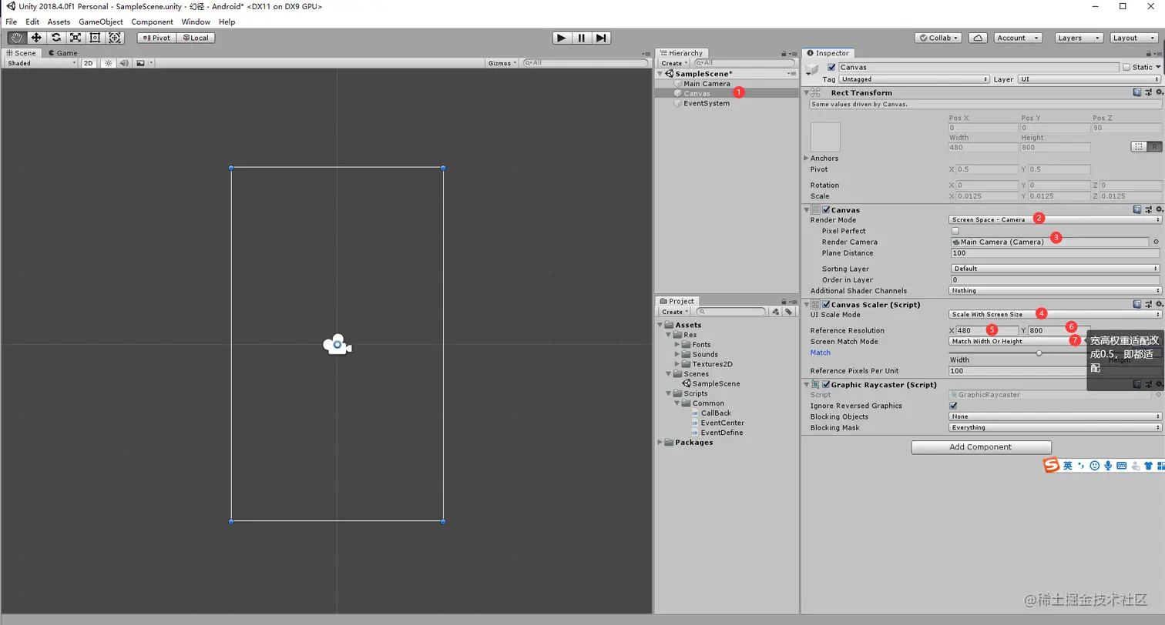Open Additional Shader Channels dropdown
This screenshot has width=1165, height=625.
click(x=1055, y=291)
